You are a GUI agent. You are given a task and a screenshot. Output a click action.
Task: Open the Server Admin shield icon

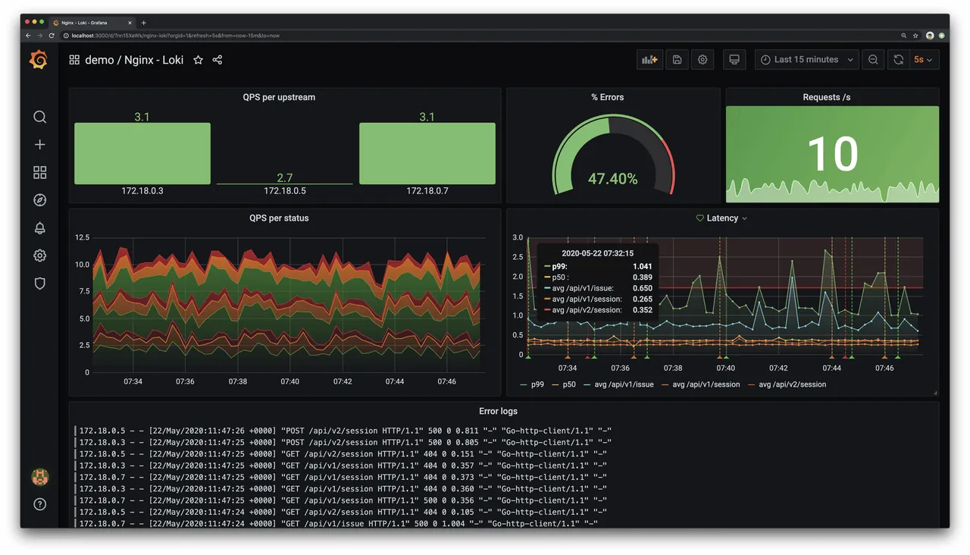[40, 284]
